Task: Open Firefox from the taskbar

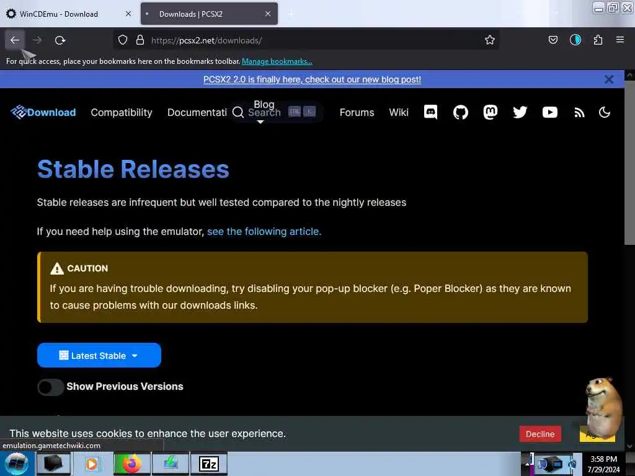Action: 132,464
